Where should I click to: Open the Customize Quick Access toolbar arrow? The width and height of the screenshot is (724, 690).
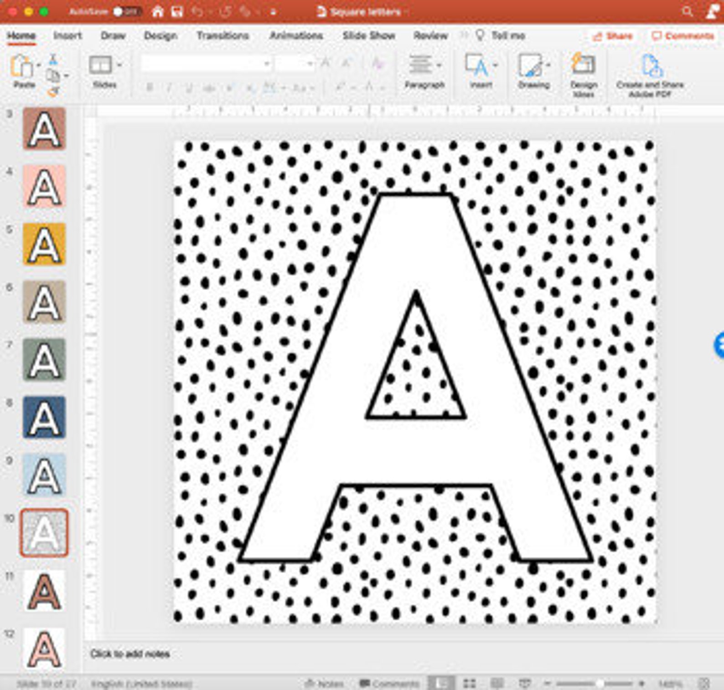tap(273, 12)
